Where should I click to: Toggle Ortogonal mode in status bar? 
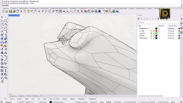pos(94,102)
